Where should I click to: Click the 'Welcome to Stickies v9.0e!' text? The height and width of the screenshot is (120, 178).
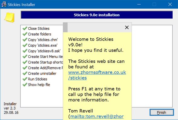[91, 42]
